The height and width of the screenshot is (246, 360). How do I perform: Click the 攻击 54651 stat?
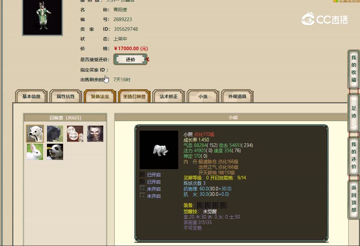236,145
